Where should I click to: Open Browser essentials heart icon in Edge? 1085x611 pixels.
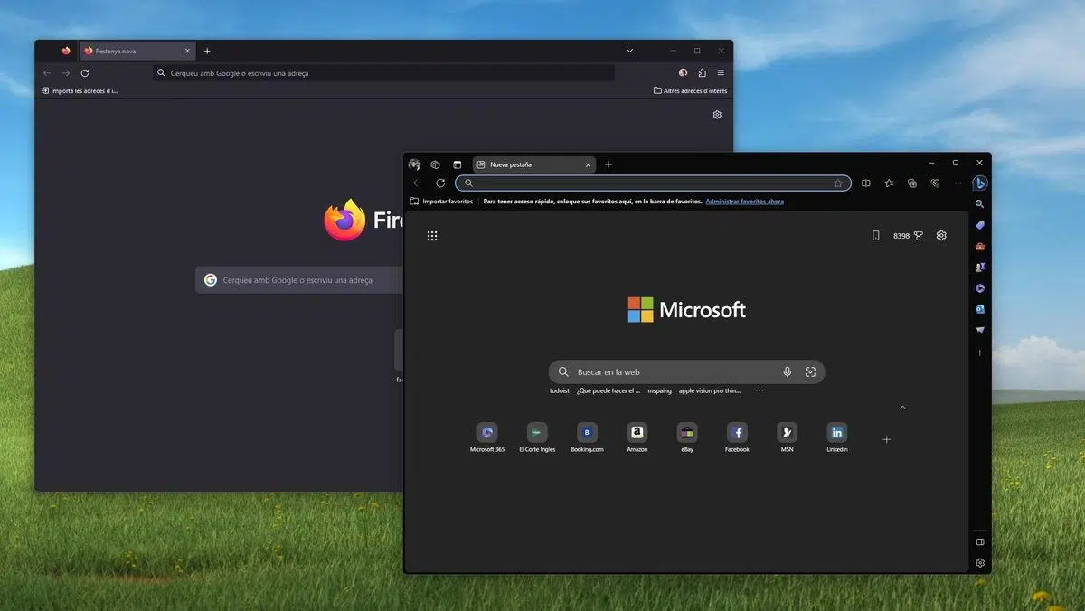pyautogui.click(x=935, y=183)
